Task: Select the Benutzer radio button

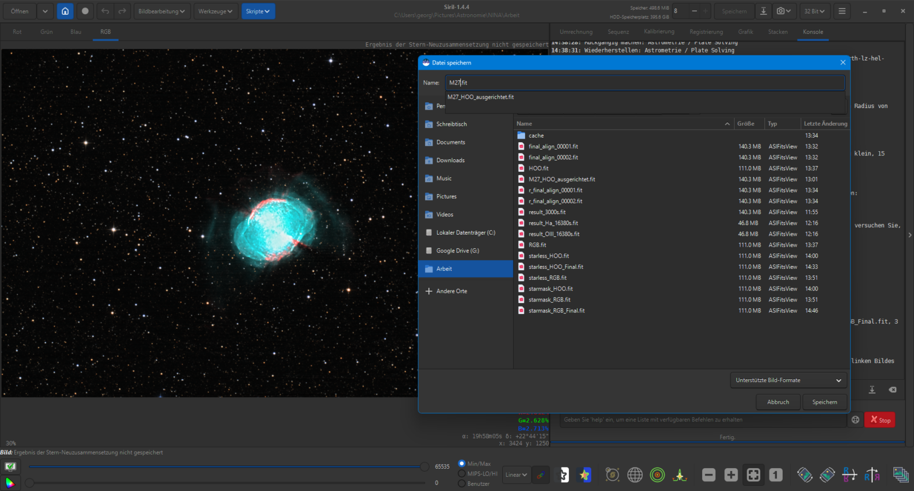Action: click(x=462, y=484)
